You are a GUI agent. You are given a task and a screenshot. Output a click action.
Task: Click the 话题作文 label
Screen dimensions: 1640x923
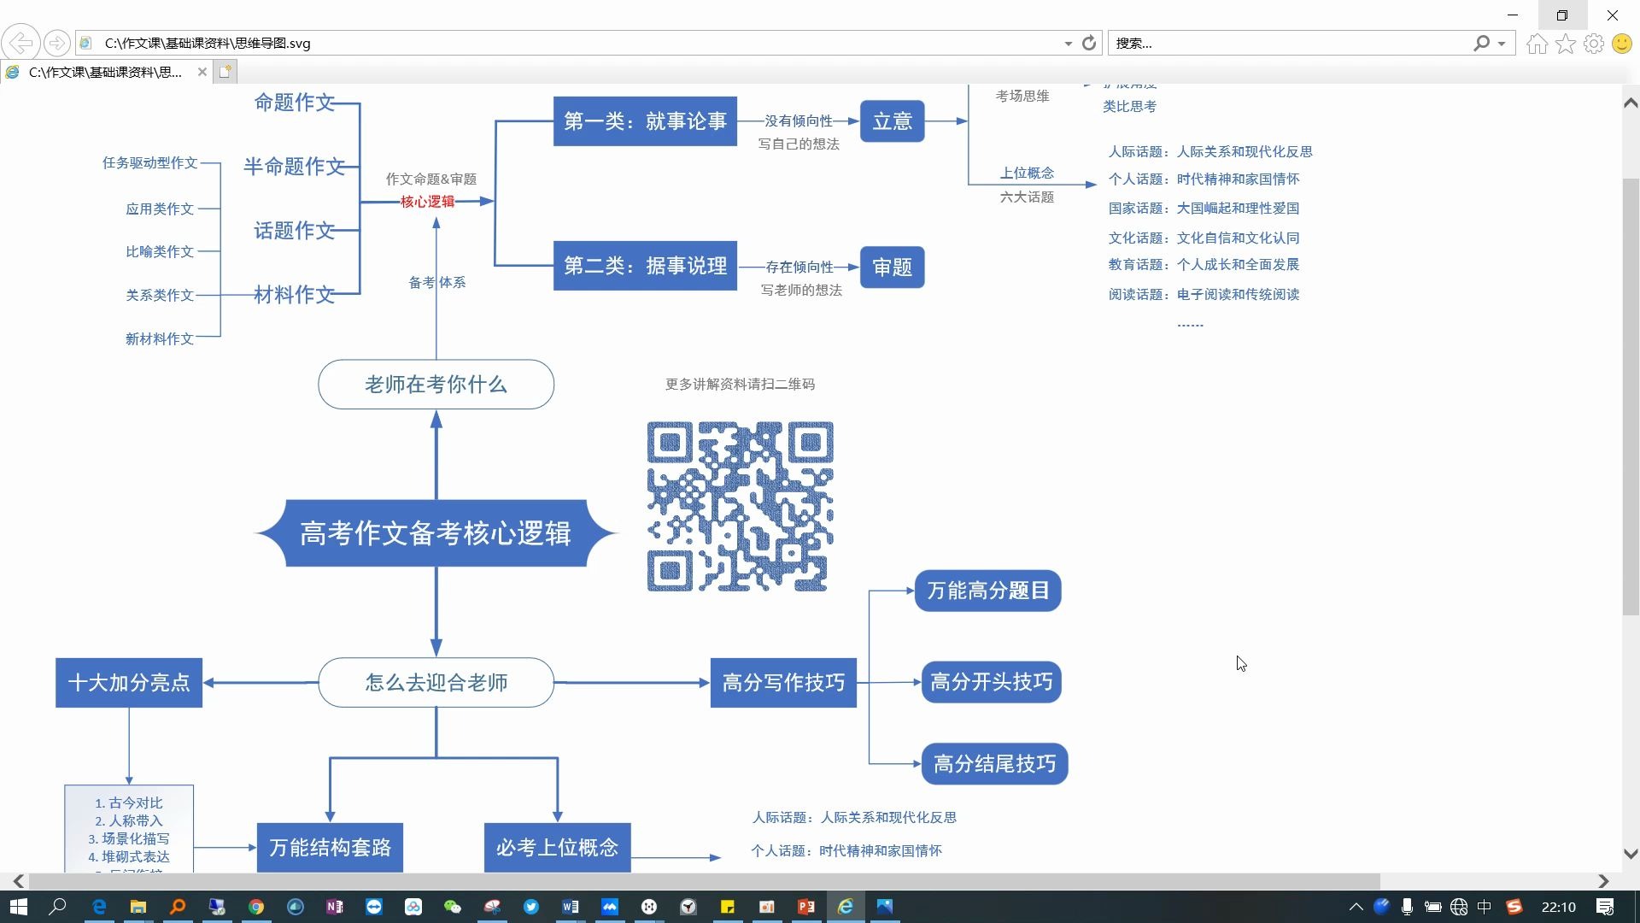coord(295,230)
